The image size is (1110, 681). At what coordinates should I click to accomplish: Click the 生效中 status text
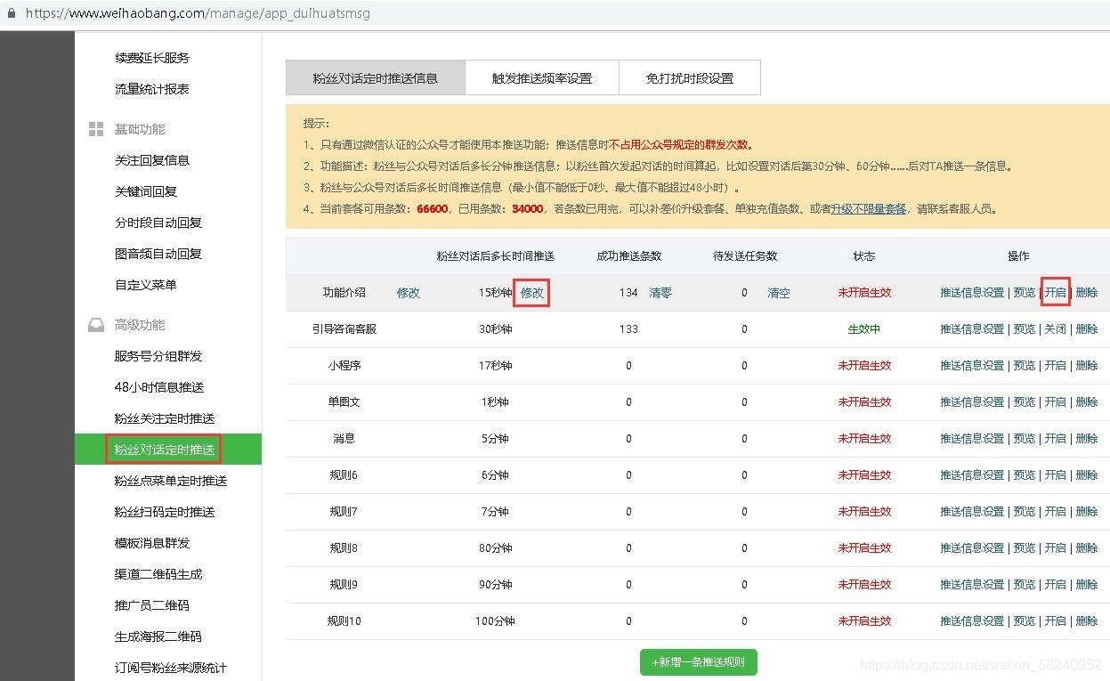864,329
